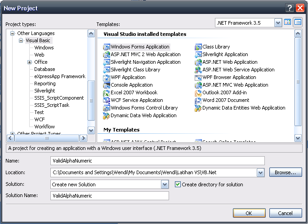Choose ASP.NET MVC Web Application icon
308x224 pixels.
click(x=198, y=85)
